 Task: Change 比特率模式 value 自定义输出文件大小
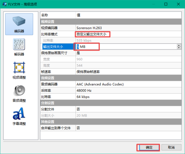pos(128,34)
